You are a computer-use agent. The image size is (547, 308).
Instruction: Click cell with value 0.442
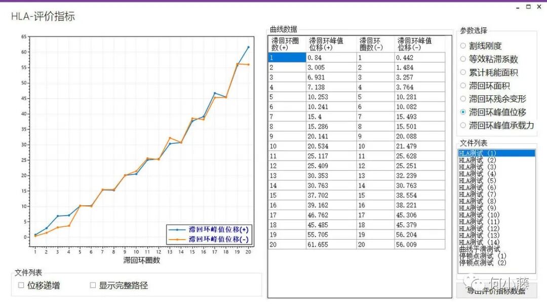click(x=420, y=58)
